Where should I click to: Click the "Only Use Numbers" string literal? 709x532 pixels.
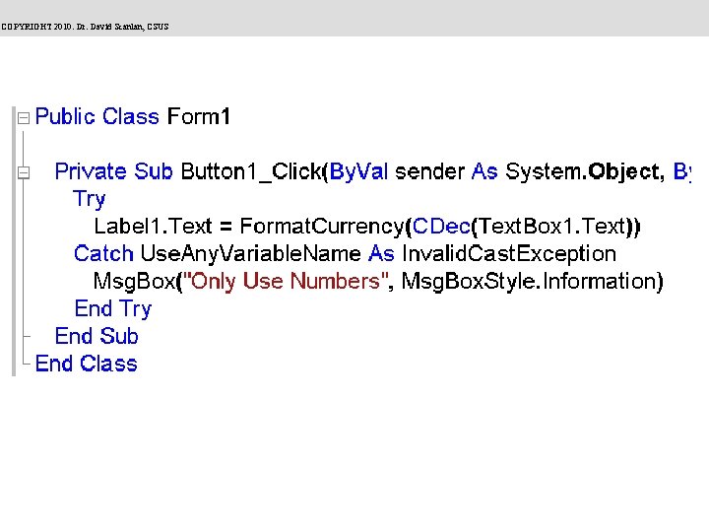pyautogui.click(x=286, y=281)
